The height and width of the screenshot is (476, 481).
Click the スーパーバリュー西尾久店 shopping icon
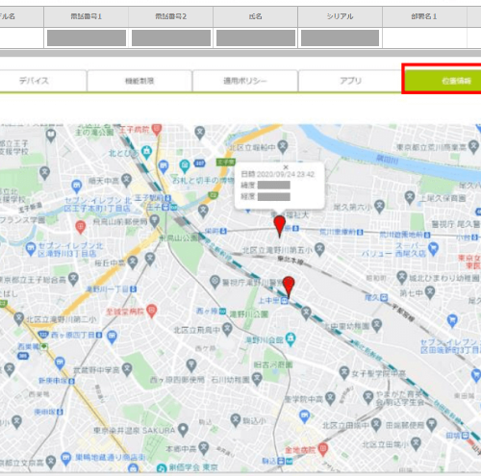pyautogui.click(x=433, y=249)
